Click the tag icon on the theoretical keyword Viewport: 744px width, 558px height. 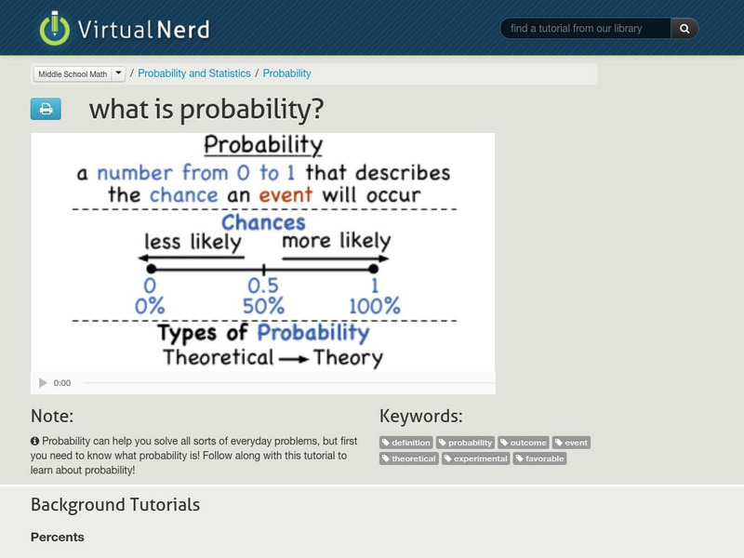coord(388,458)
